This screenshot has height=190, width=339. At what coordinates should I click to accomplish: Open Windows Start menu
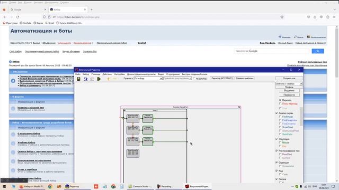point(4,186)
